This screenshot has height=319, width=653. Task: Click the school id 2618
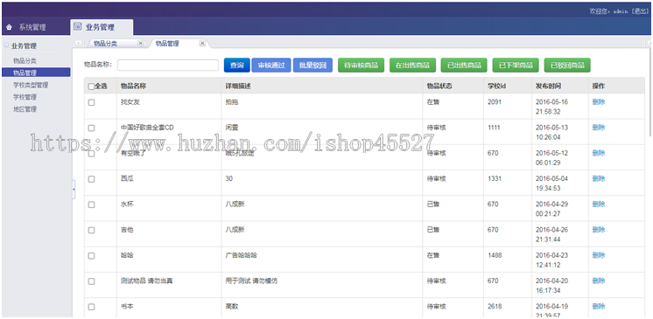[495, 307]
